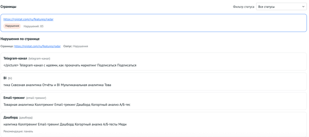
Task: Click the BI snippet text about Сквозная аналитика
Action: [57, 85]
